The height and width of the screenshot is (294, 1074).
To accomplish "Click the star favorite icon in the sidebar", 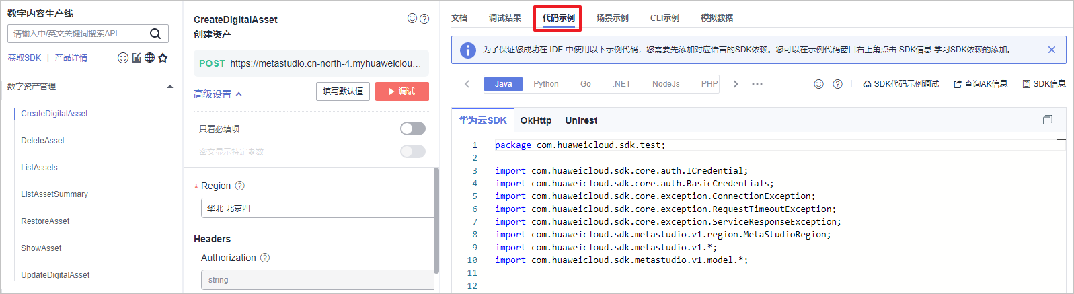I will (163, 58).
